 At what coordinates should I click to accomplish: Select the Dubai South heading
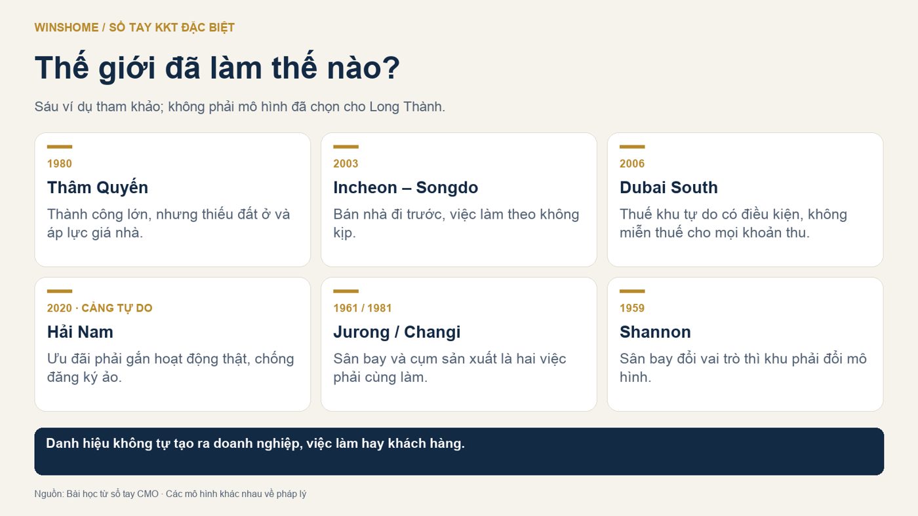pyautogui.click(x=669, y=187)
